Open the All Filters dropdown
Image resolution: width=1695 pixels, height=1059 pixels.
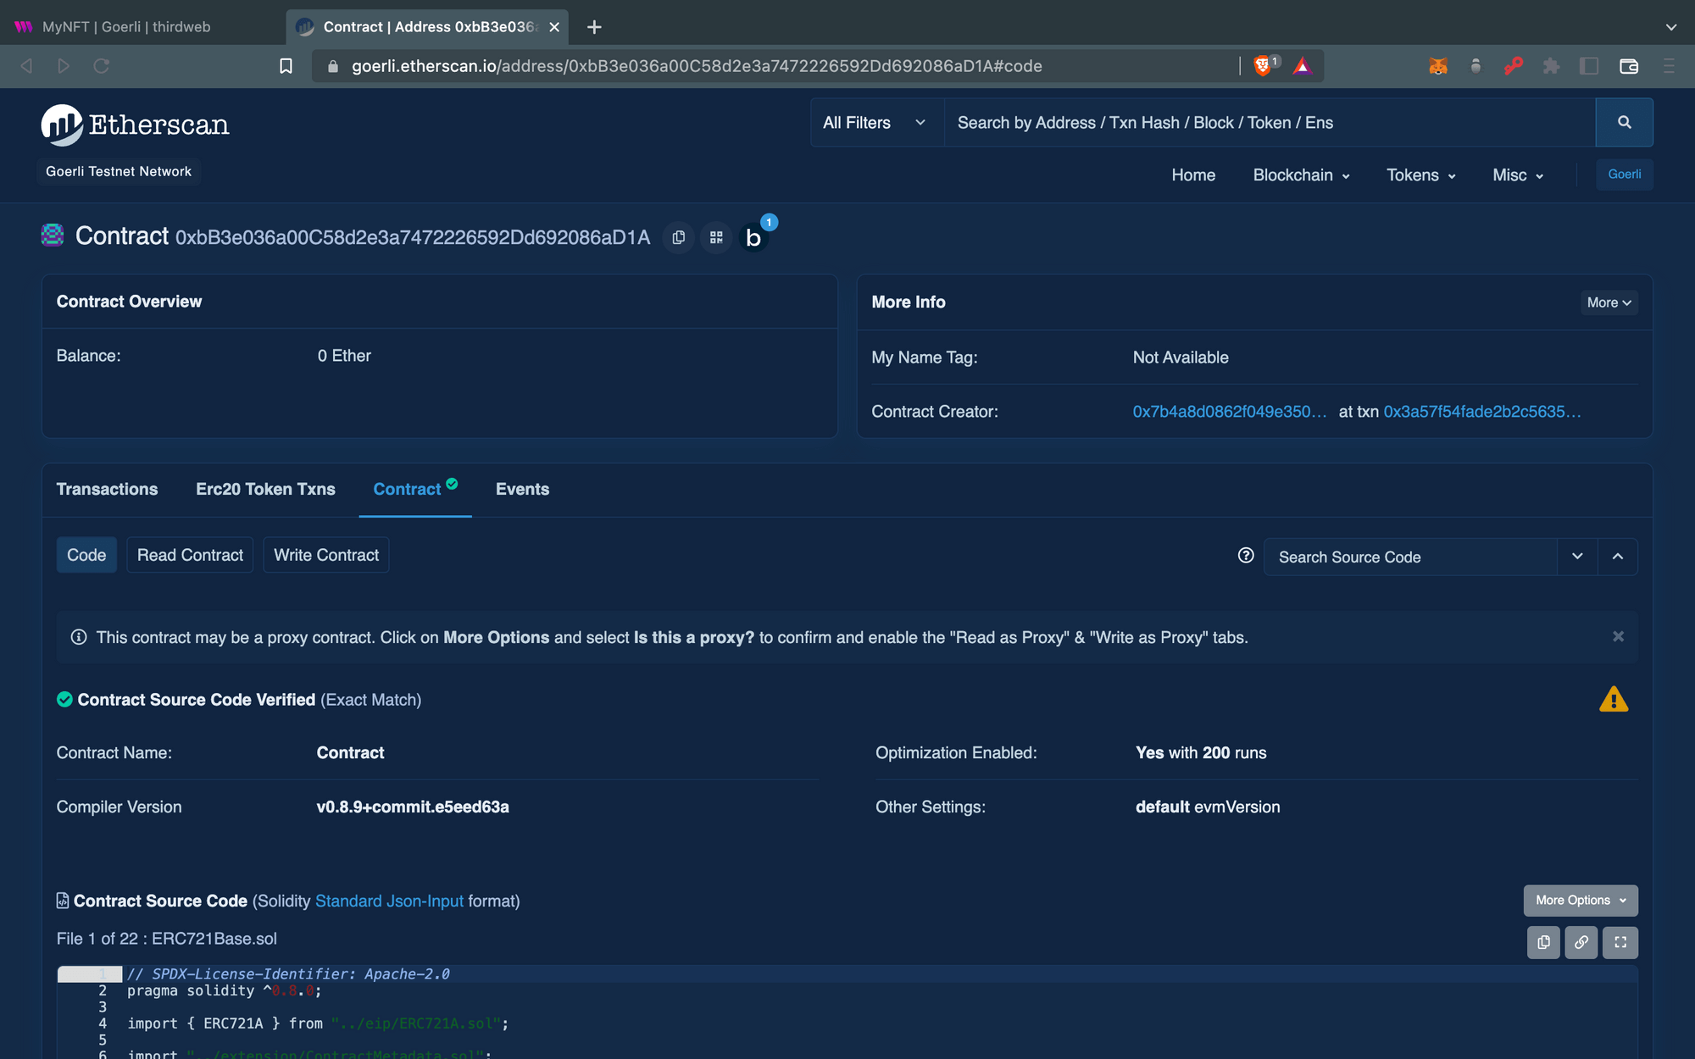click(875, 122)
